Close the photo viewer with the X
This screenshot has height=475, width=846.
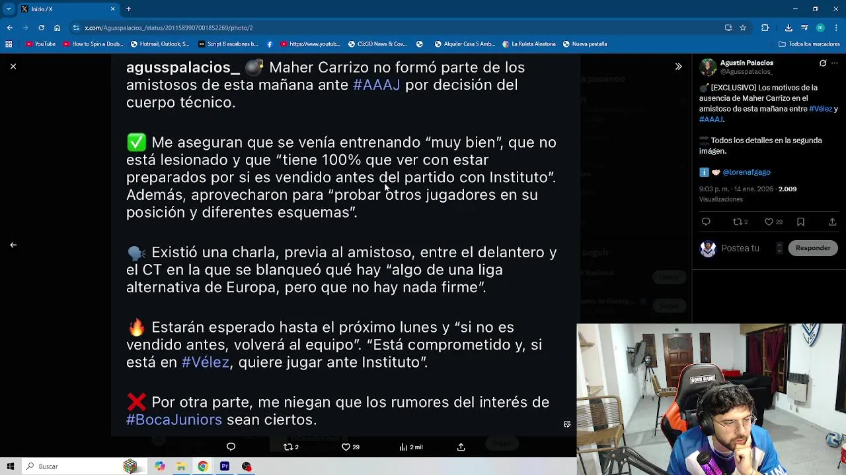point(13,67)
